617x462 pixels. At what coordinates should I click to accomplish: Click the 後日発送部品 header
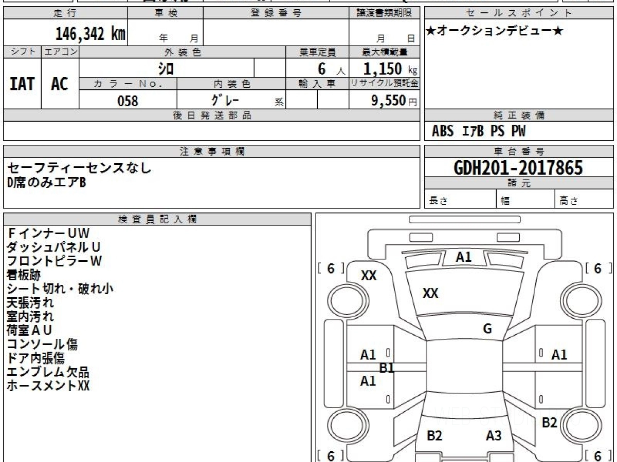[x=211, y=115]
